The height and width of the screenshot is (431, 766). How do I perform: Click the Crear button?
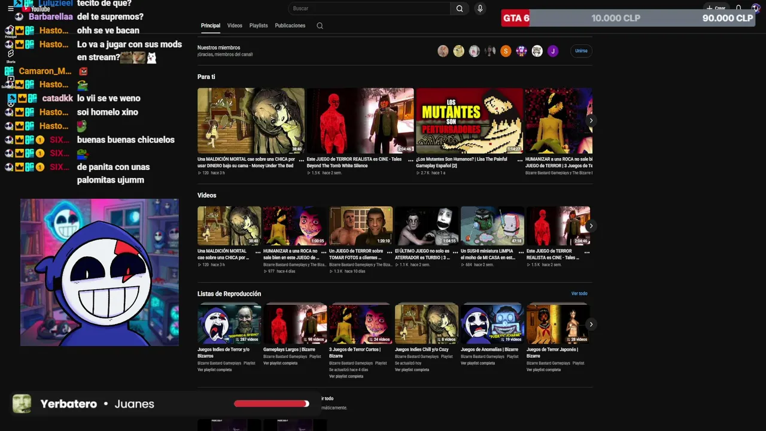click(x=716, y=8)
